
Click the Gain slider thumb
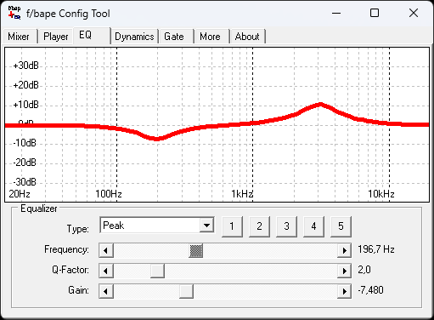(186, 291)
